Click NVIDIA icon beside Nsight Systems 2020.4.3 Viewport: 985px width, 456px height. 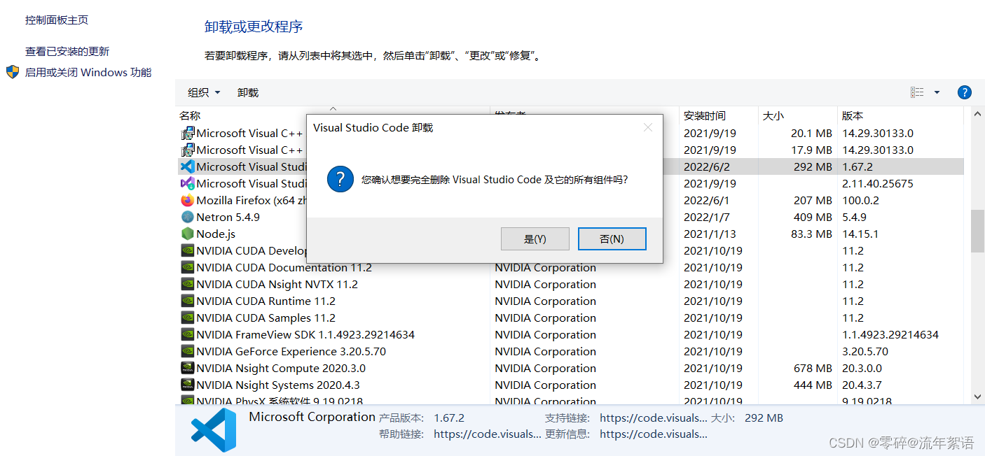tap(187, 385)
